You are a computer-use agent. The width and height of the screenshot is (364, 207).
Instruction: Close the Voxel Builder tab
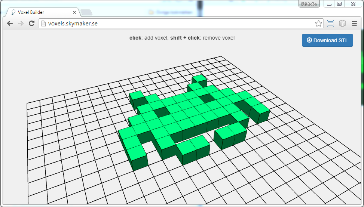point(74,12)
